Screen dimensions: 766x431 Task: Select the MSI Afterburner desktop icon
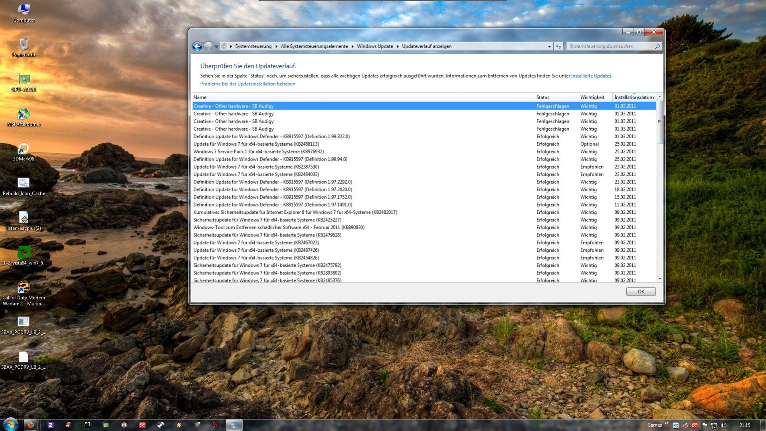coord(24,117)
